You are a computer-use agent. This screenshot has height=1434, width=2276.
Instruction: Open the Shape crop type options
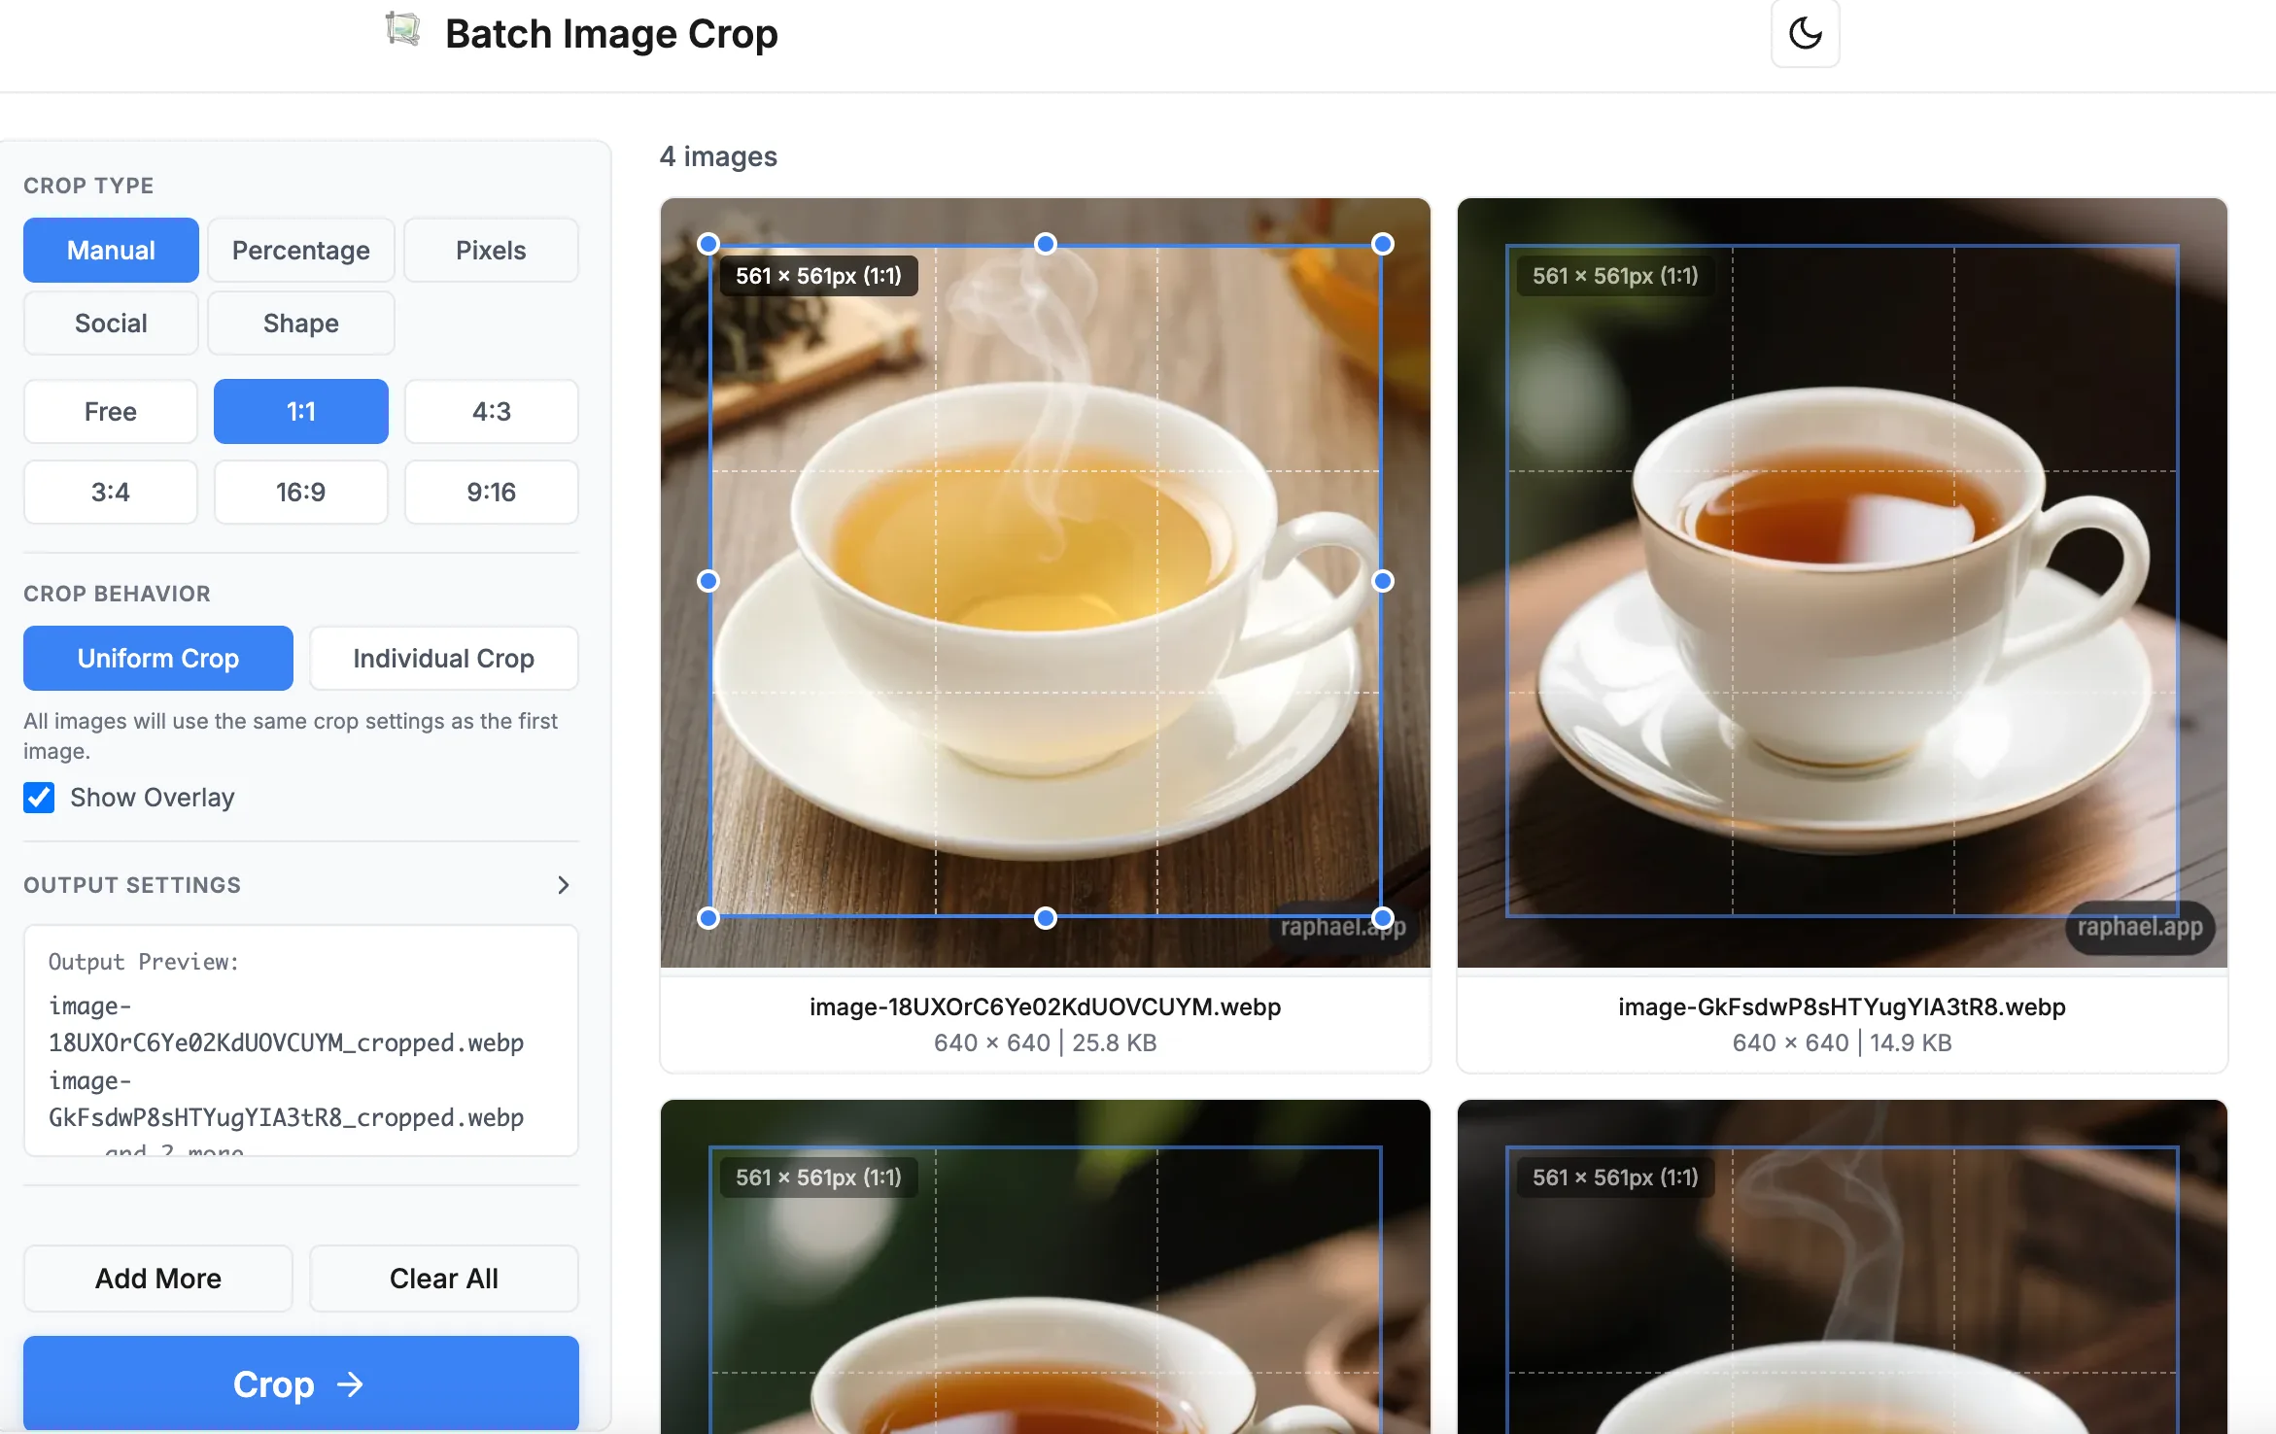(300, 323)
